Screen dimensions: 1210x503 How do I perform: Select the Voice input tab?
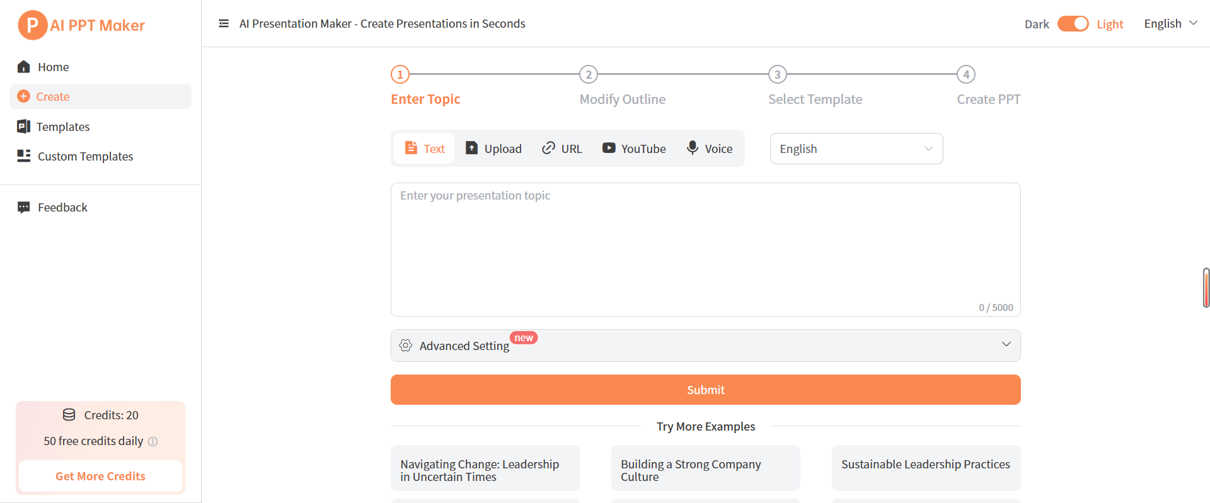tap(710, 149)
